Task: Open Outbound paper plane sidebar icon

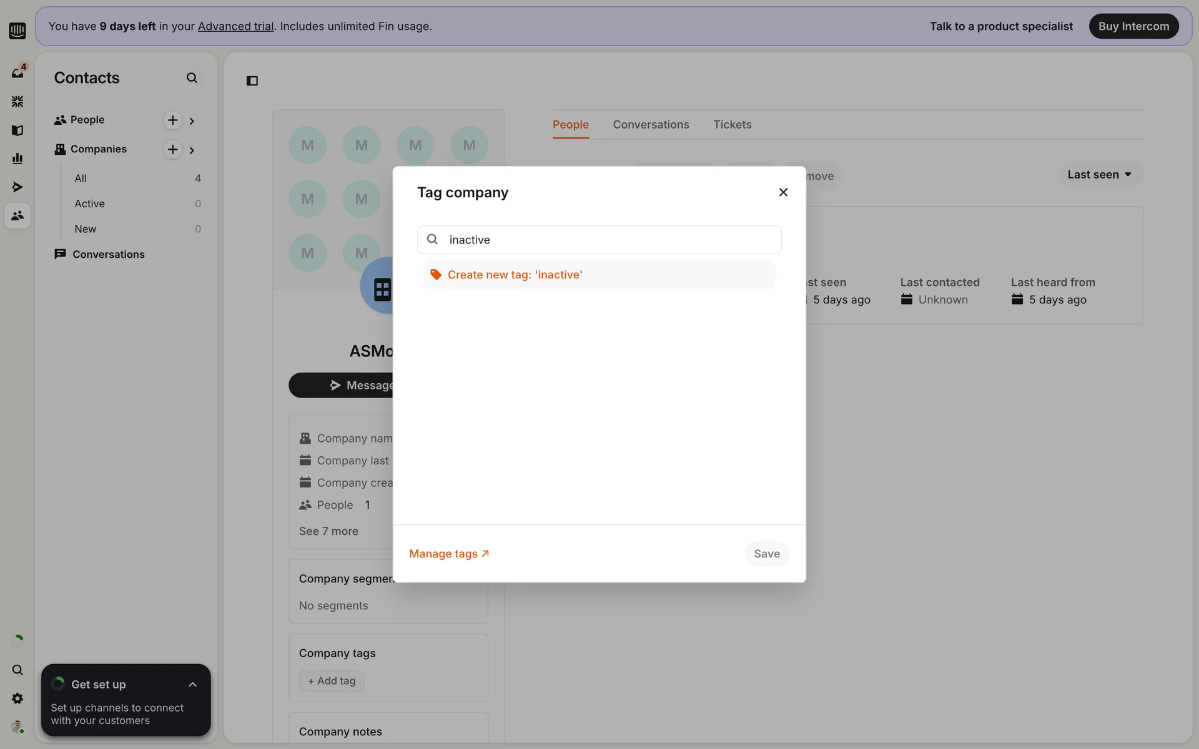Action: coord(17,187)
